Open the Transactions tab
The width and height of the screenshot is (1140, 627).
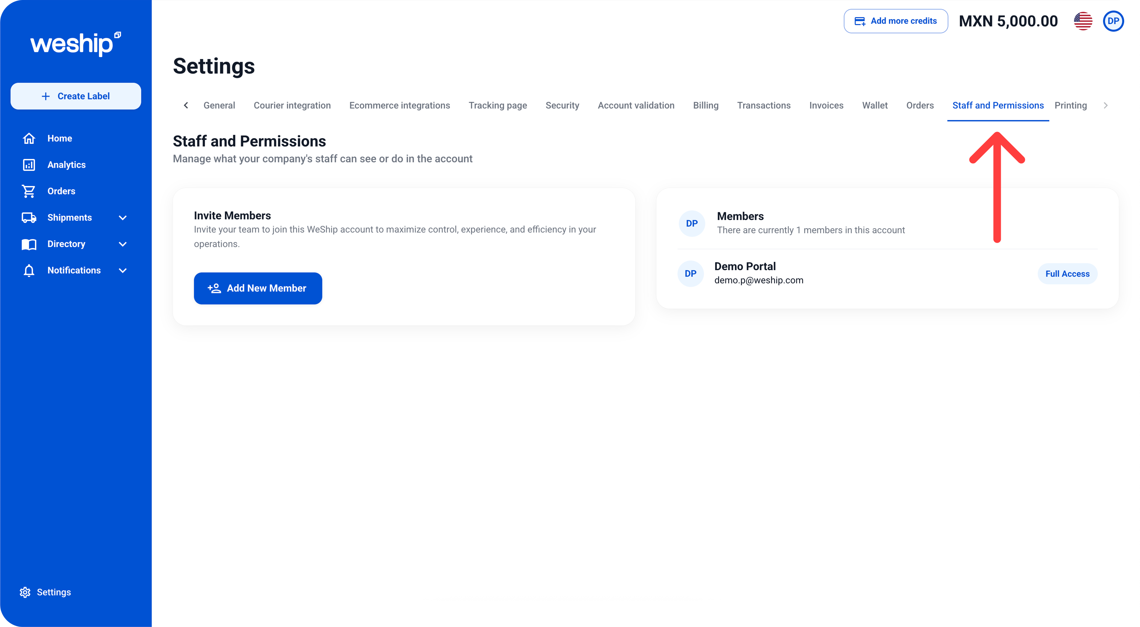click(x=763, y=105)
